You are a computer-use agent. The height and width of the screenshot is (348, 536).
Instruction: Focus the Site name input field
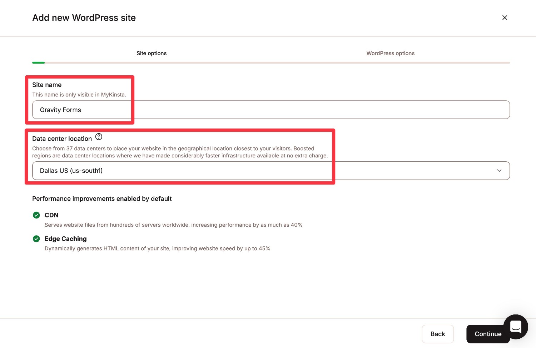tap(271, 110)
